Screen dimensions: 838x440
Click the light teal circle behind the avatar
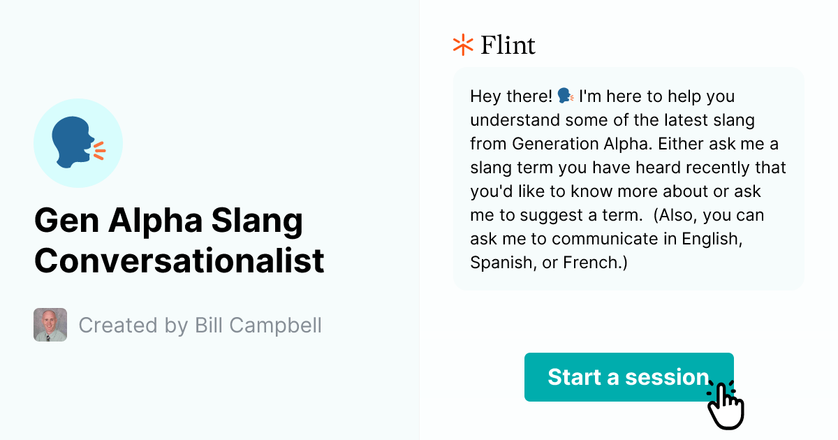point(78,143)
